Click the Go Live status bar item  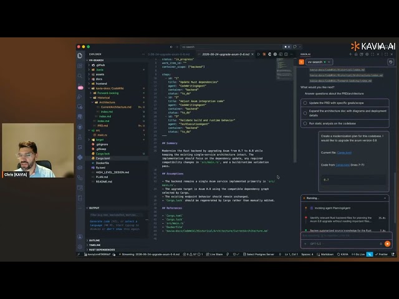click(x=358, y=254)
